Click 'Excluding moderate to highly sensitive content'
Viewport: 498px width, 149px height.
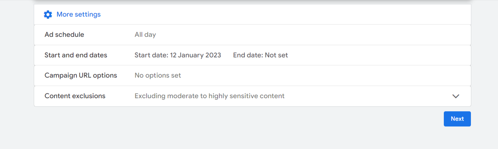click(210, 96)
